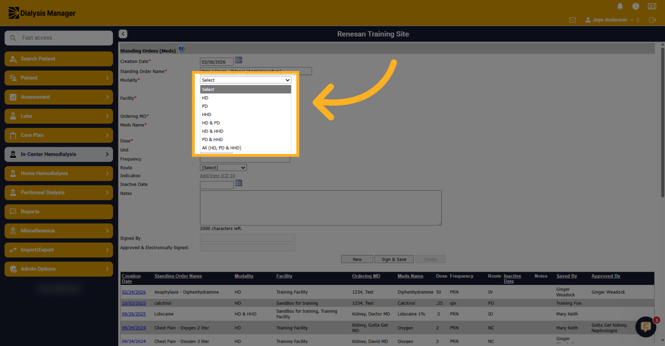
Task: Expand Import/Export sidebar menu
Action: [x=59, y=250]
